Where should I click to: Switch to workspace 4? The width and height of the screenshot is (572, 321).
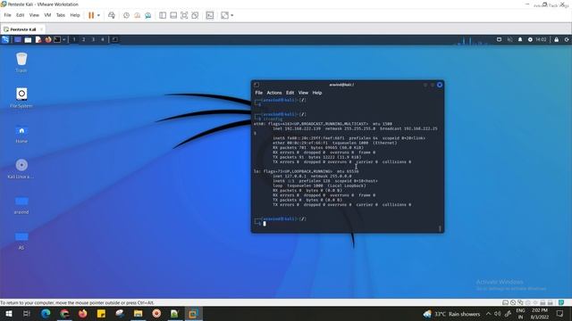pos(103,39)
